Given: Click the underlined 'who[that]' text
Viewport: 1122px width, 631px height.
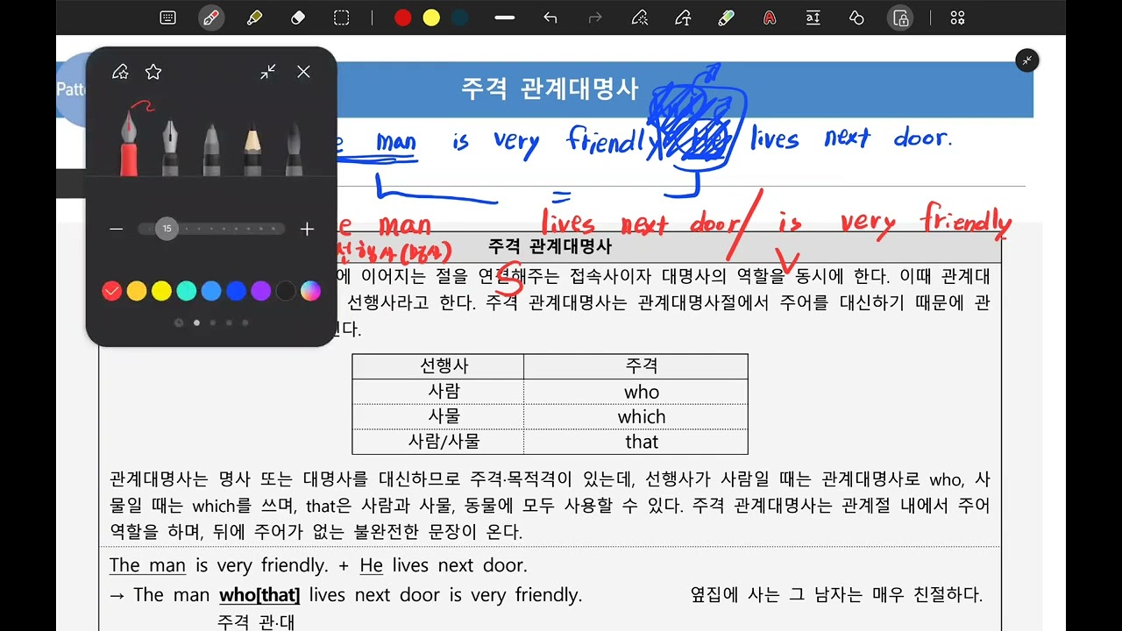Looking at the screenshot, I should pos(259,595).
